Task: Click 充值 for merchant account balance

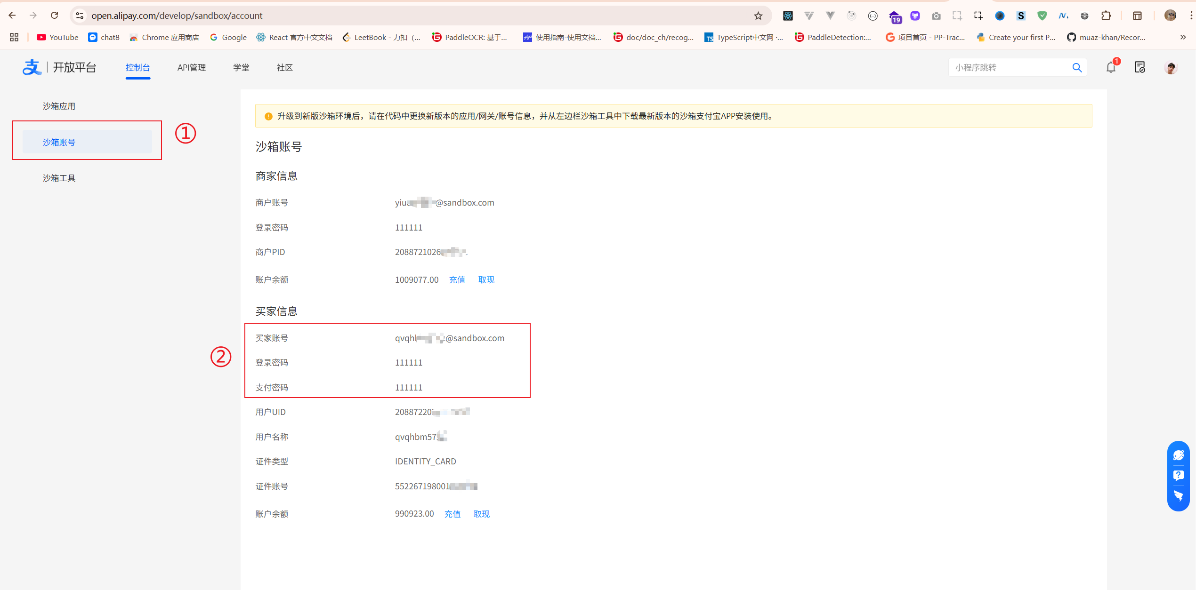Action: tap(457, 279)
